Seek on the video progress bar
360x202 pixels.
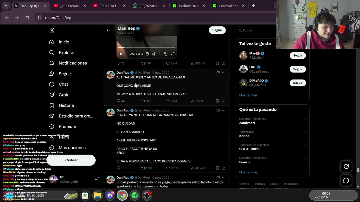coord(147,48)
